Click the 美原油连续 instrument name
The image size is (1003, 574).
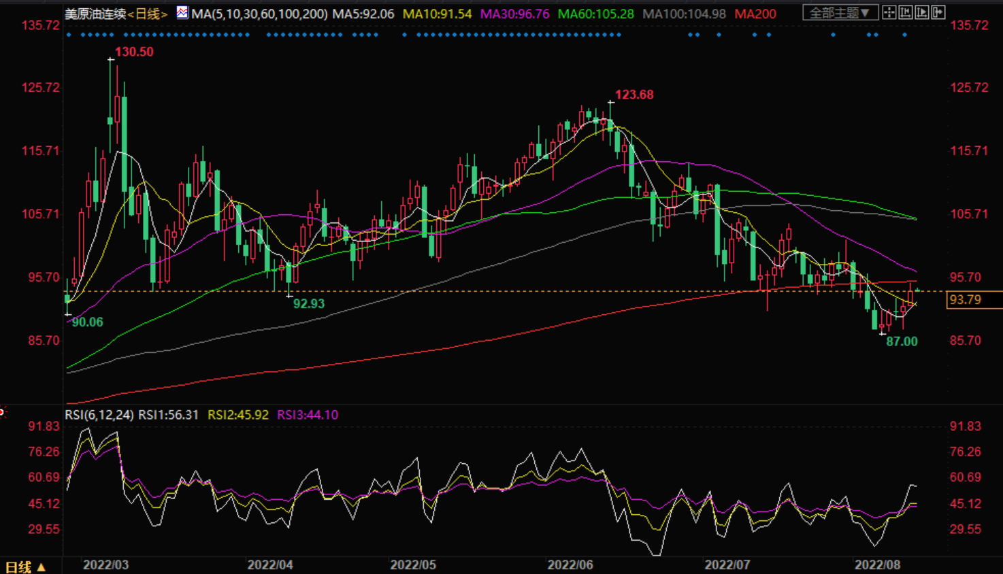(x=95, y=14)
